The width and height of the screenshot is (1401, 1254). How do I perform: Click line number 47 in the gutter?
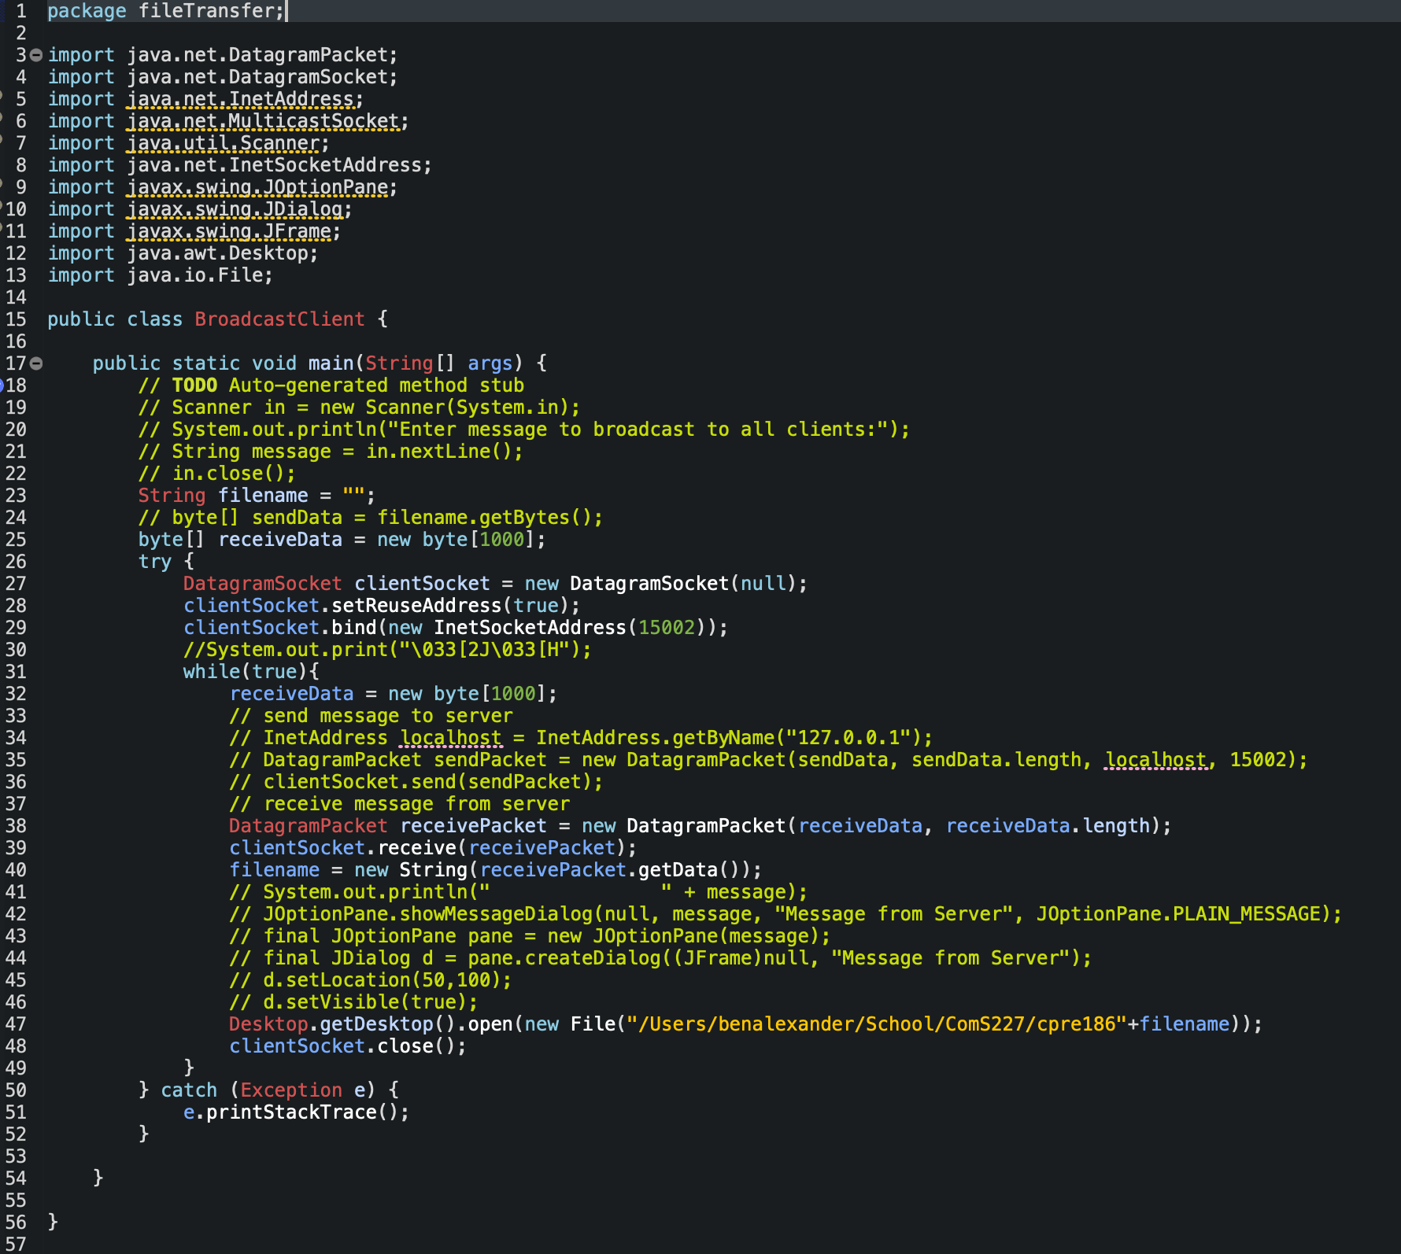pyautogui.click(x=16, y=1024)
